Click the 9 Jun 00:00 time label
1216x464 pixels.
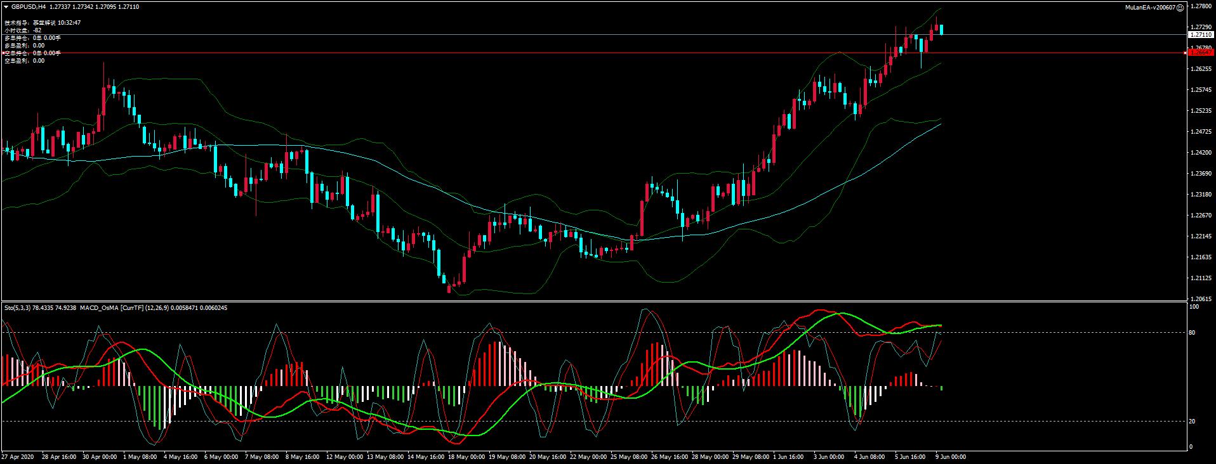tap(950, 456)
